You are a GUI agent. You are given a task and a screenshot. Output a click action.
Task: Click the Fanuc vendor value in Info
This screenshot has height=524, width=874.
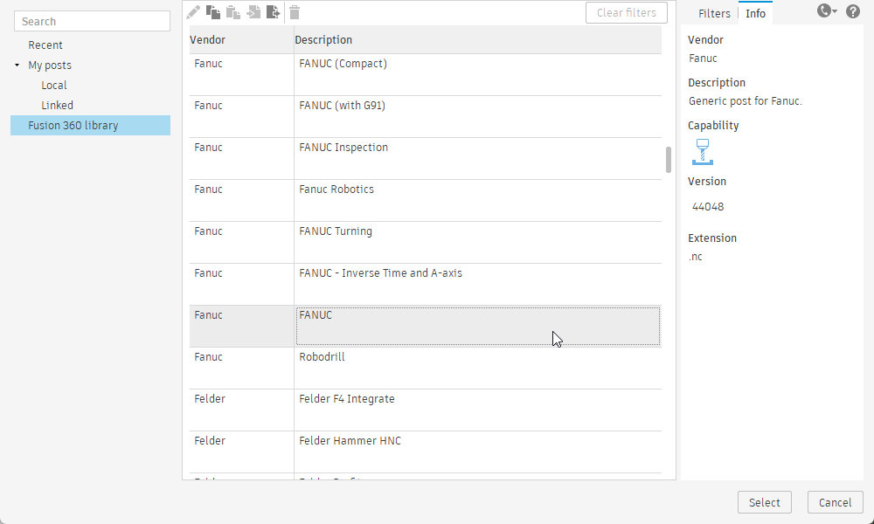[703, 59]
